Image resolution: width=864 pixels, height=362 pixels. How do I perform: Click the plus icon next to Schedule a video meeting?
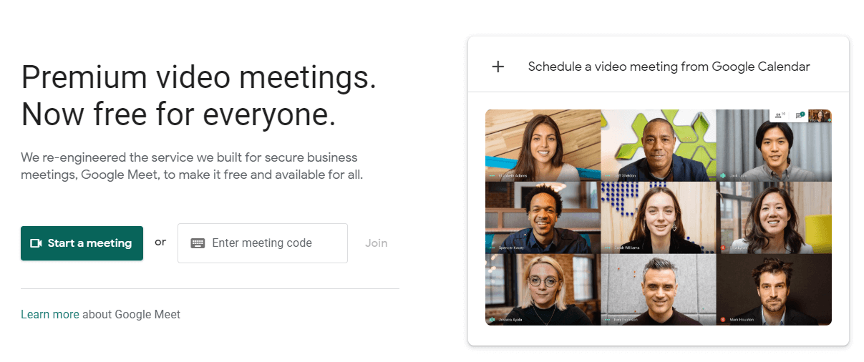498,67
